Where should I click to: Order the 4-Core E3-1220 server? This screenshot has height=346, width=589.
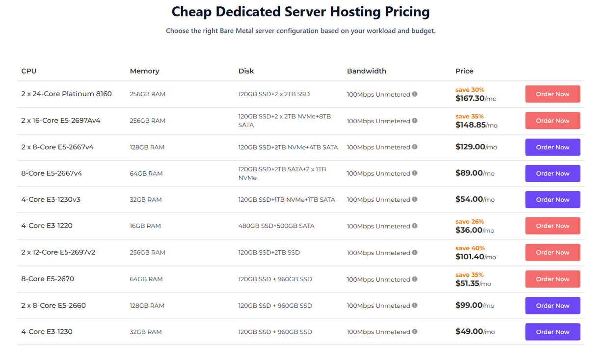click(x=553, y=226)
